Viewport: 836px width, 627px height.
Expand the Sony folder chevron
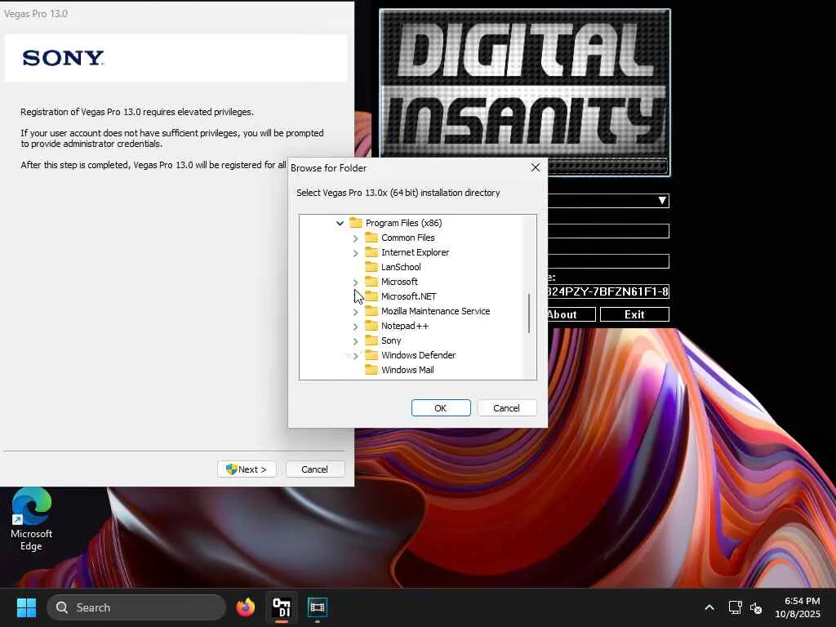pos(356,340)
